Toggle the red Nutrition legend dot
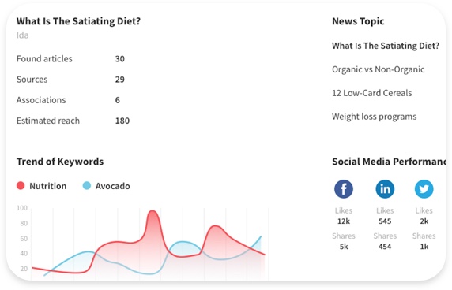Viewport: 452px width, 290px height. pos(21,186)
